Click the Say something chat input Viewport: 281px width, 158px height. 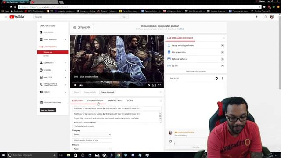click(190, 136)
